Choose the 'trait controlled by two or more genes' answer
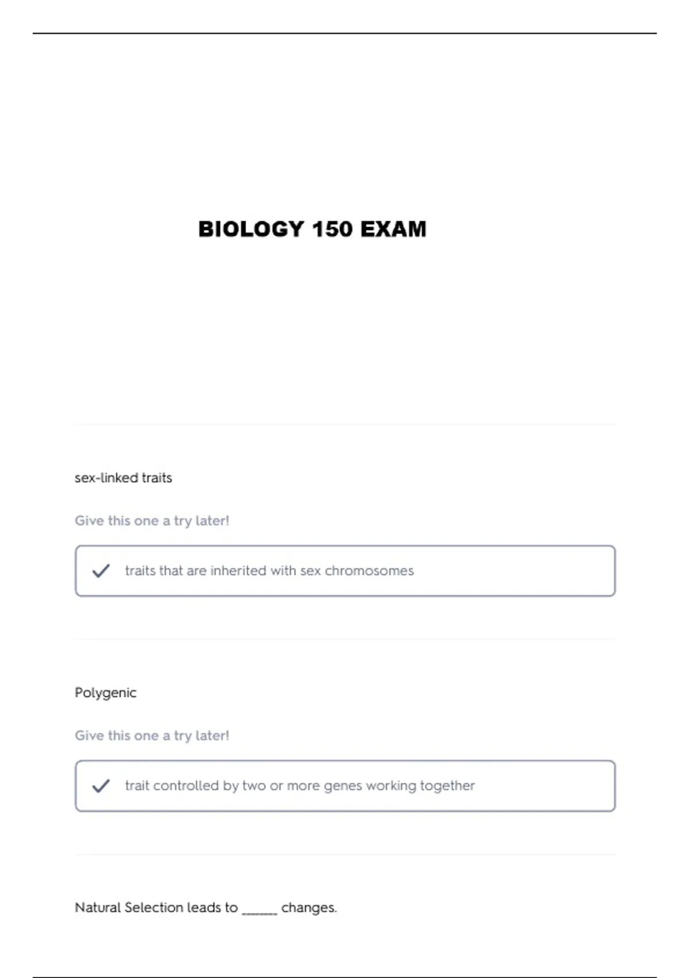Image resolution: width=690 pixels, height=978 pixels. tap(300, 786)
